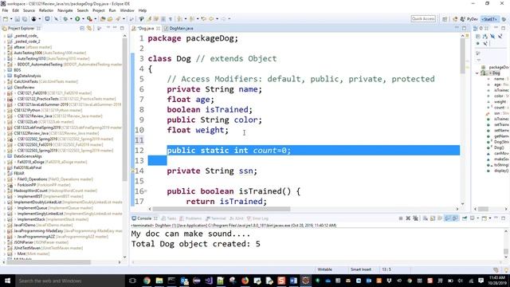This screenshot has height=287, width=510.
Task: Open the dropdown next to New icon
Action: pyautogui.click(x=10, y=19)
